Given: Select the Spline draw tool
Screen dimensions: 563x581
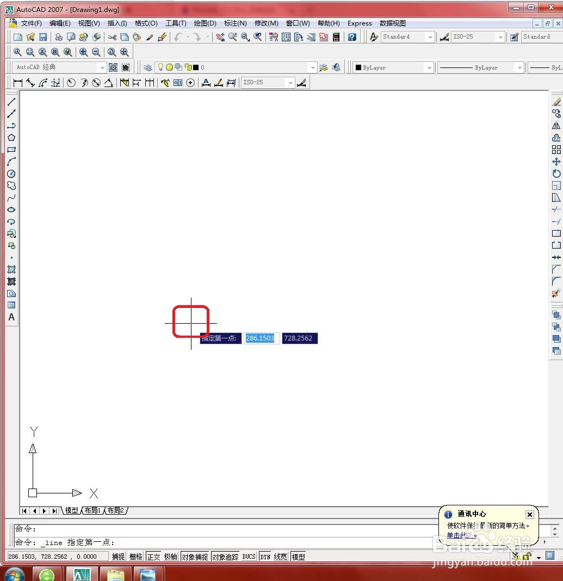Looking at the screenshot, I should [11, 198].
